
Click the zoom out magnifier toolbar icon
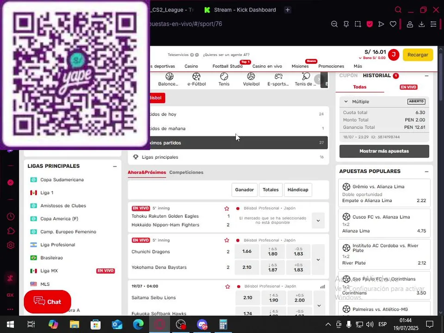pyautogui.click(x=334, y=24)
